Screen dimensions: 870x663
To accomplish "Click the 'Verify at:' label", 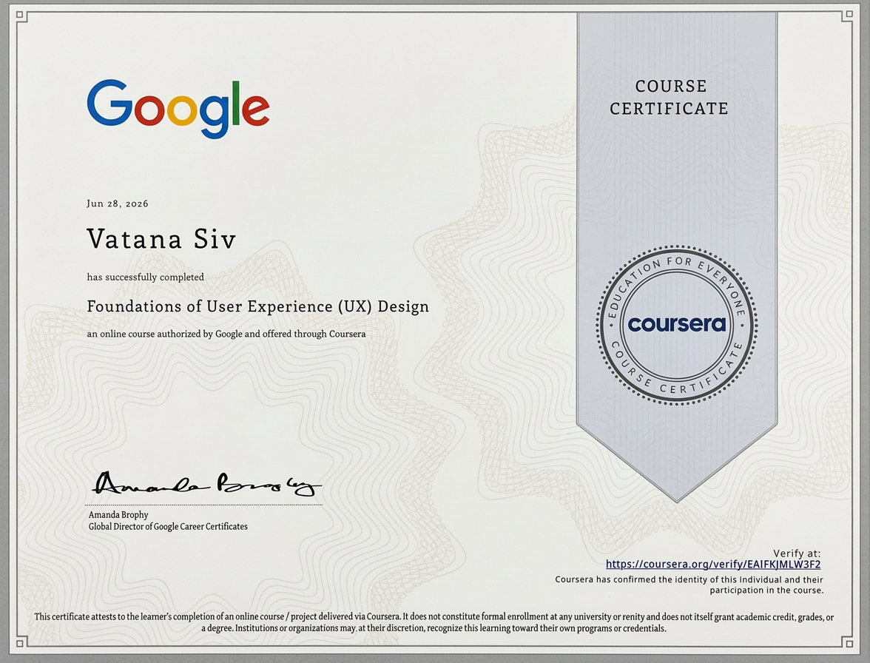I will (797, 553).
